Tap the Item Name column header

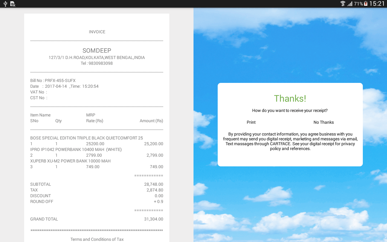pos(41,115)
